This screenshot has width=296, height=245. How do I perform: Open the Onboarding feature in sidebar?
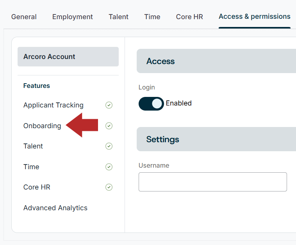pos(42,126)
